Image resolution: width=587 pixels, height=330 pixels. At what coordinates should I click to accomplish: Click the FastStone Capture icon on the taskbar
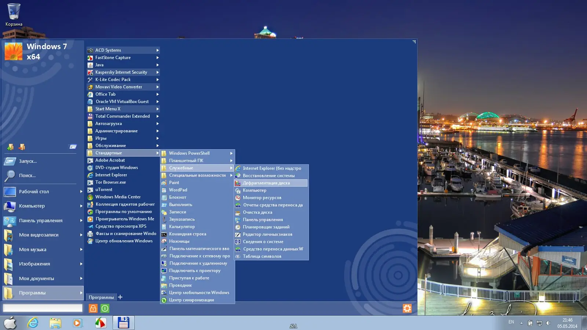coord(100,323)
